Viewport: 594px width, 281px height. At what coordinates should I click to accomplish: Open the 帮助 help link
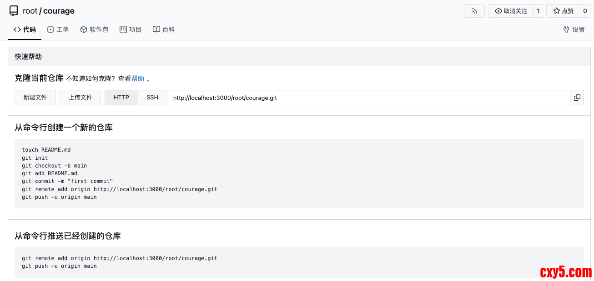click(x=138, y=79)
